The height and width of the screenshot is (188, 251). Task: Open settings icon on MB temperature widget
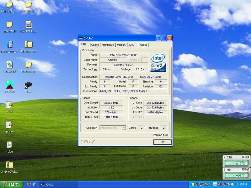coord(244,169)
